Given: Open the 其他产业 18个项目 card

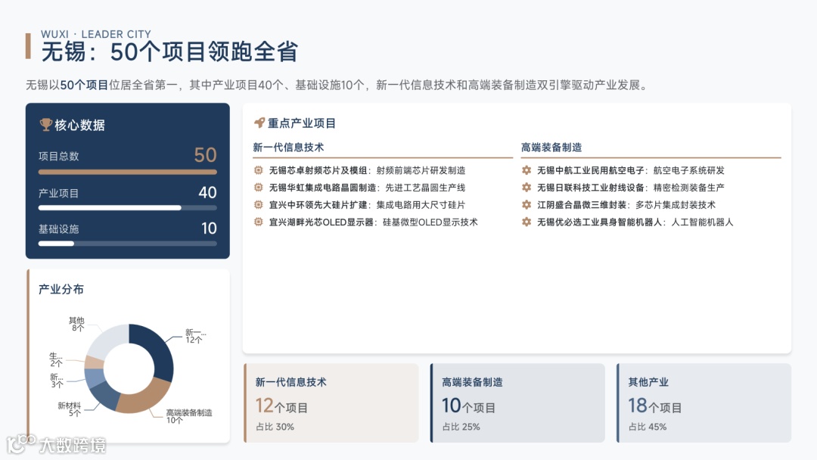Looking at the screenshot, I should click(x=704, y=403).
